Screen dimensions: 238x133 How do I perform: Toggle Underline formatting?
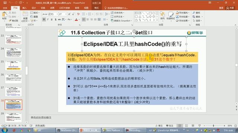pyautogui.click(x=52, y=19)
